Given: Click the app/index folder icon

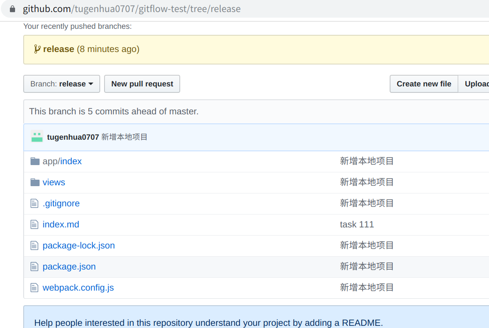Looking at the screenshot, I should pos(35,161).
